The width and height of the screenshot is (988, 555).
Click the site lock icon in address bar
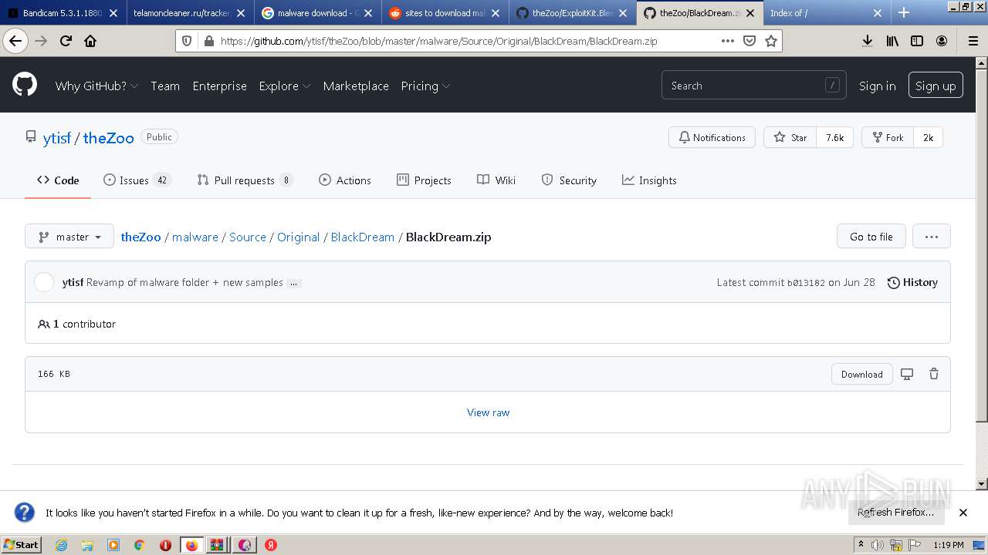click(x=208, y=41)
